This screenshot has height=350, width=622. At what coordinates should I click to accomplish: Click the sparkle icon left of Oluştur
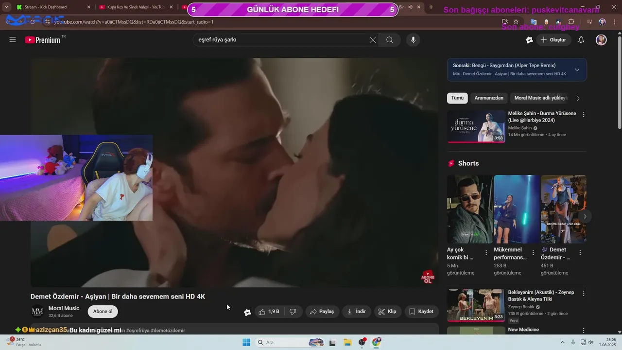[529, 40]
